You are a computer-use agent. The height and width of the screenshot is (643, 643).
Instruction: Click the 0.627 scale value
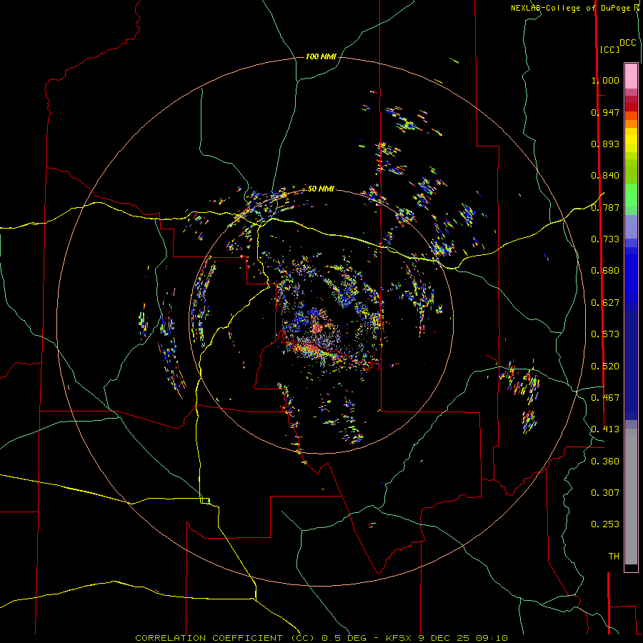coord(605,303)
